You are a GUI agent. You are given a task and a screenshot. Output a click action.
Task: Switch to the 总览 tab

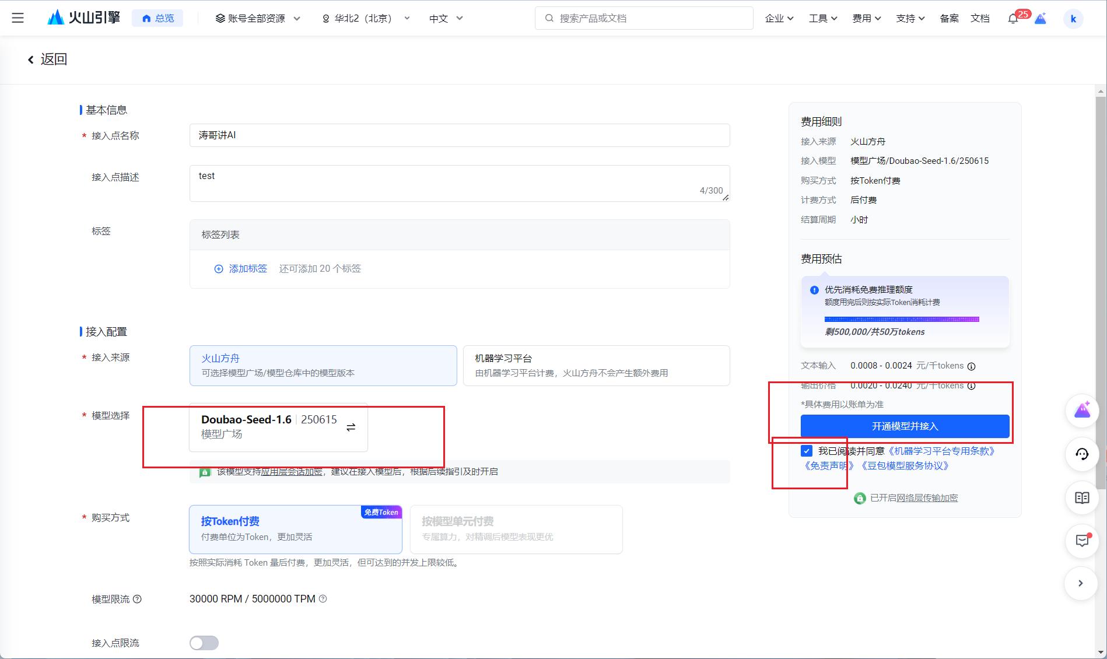pos(158,18)
